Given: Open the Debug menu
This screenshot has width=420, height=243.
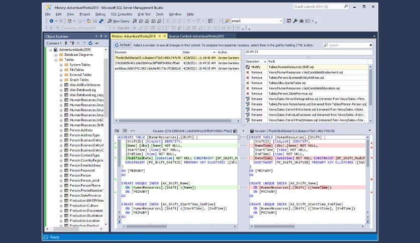Looking at the screenshot, I should (100, 14).
